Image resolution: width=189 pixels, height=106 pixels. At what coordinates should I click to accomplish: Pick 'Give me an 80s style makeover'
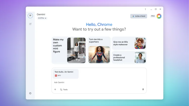click(129, 43)
